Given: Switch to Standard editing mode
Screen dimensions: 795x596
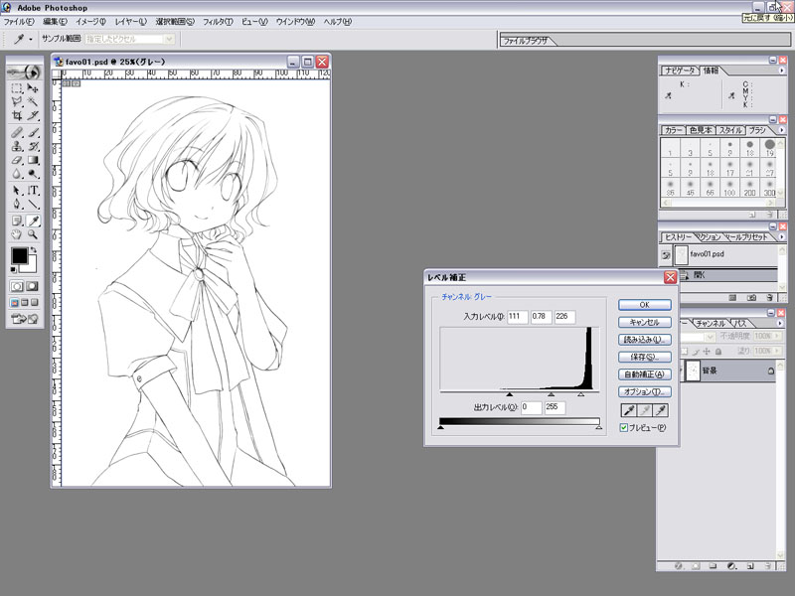Looking at the screenshot, I should 17,286.
